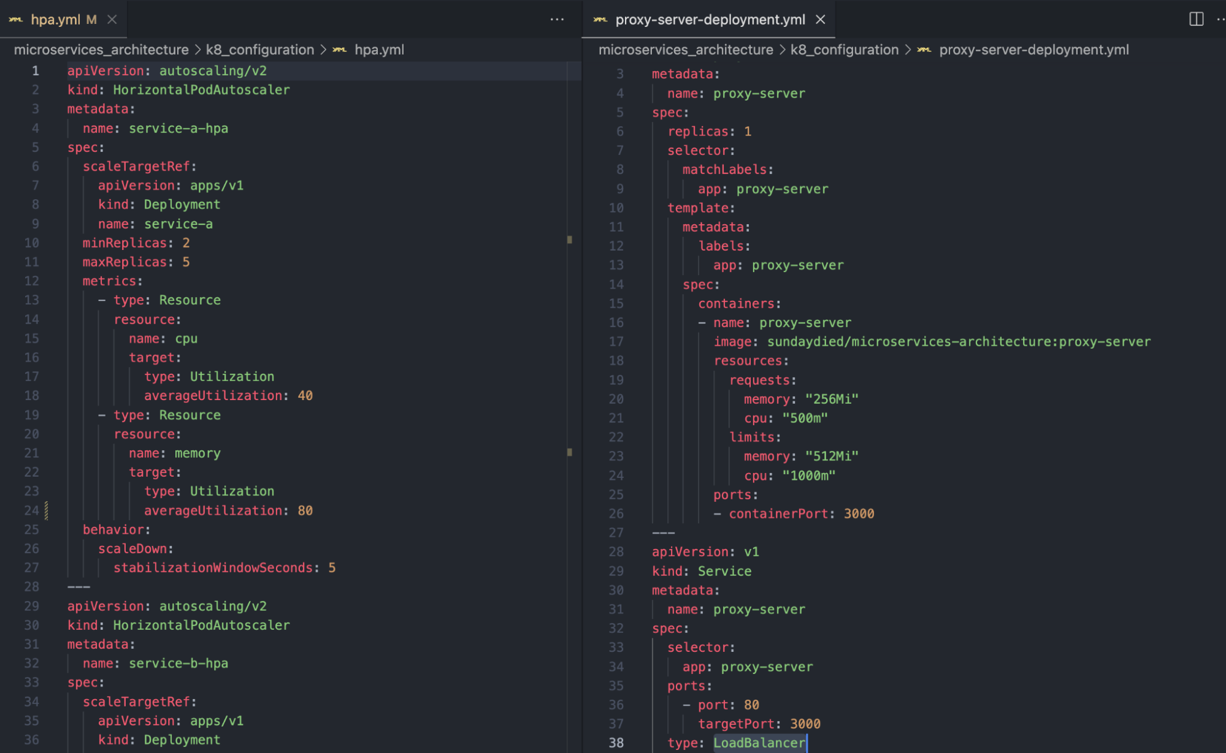1226x753 pixels.
Task: Click 'maxReplicas: 5' line
Action: point(136,262)
